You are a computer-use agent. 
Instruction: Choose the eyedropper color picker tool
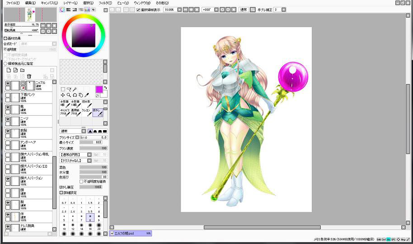[86, 95]
